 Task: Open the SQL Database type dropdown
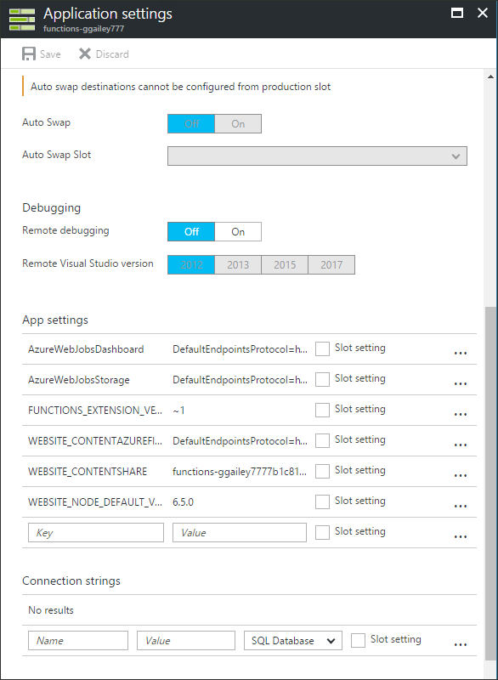tap(292, 640)
